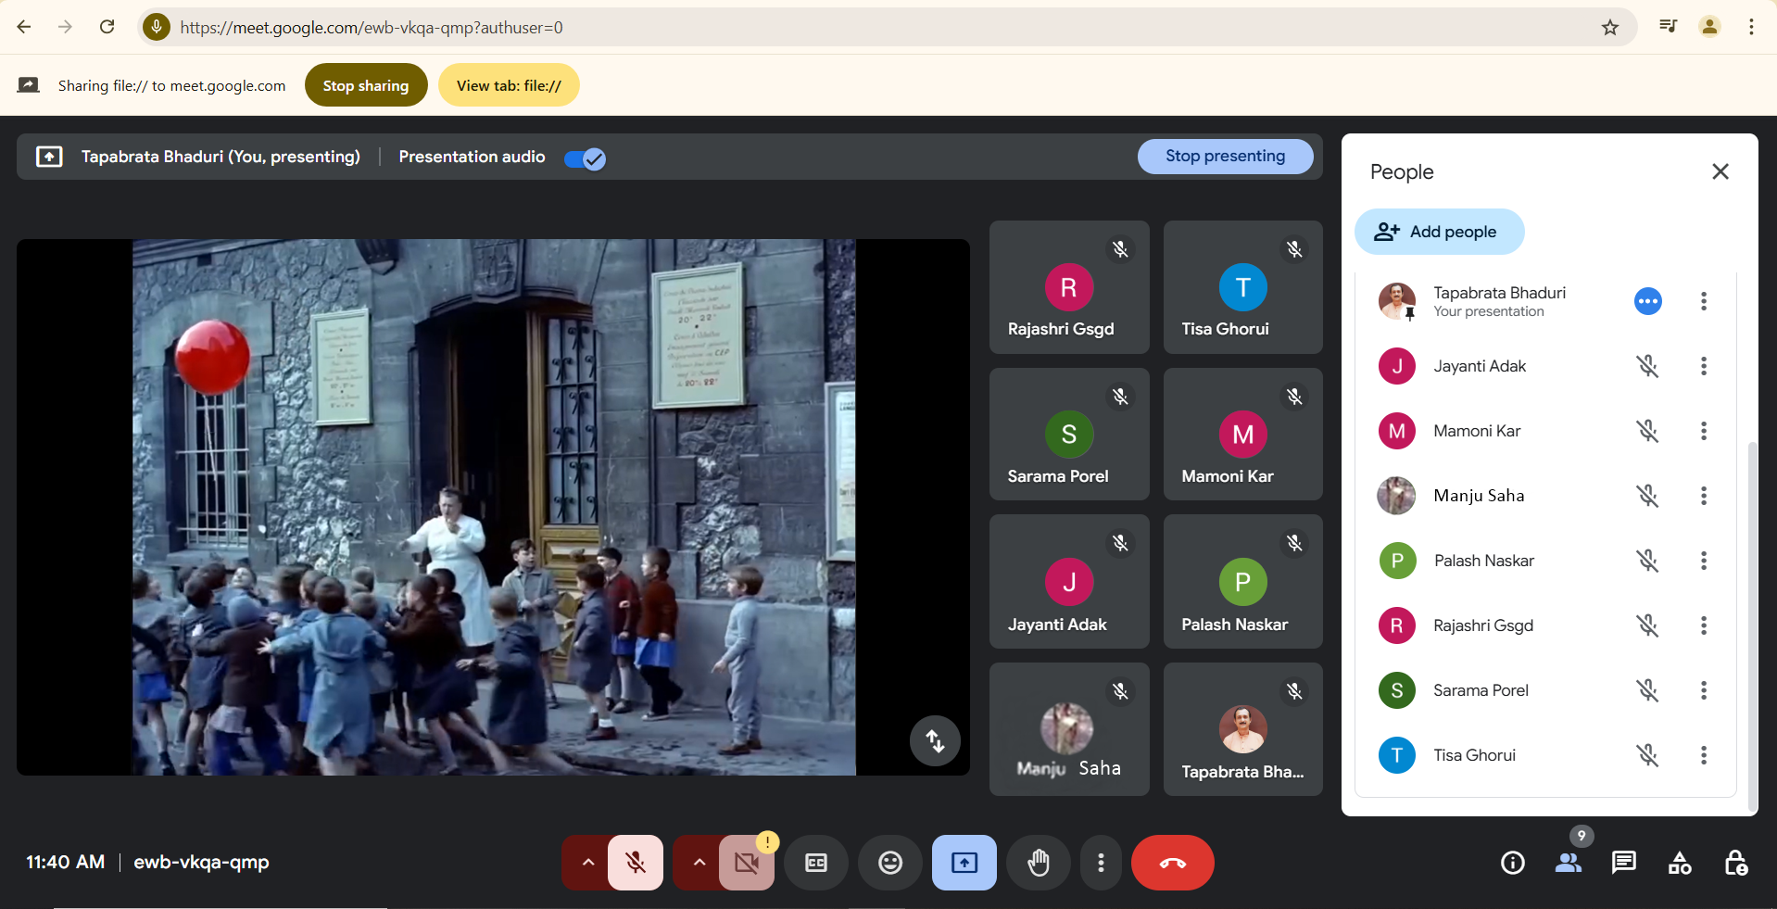Click the blue speaking indicator for Tapabrata
The height and width of the screenshot is (909, 1777).
click(1647, 301)
